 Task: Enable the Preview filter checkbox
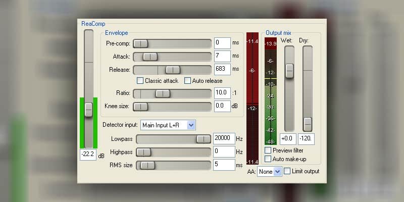pos(268,150)
